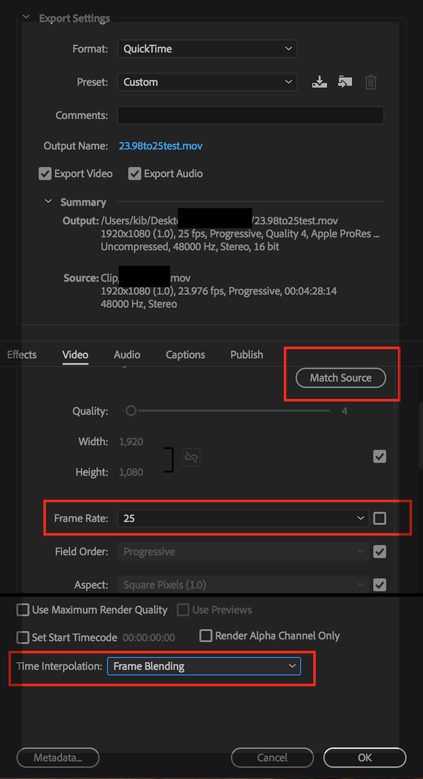
Task: Click the Import Preset icon
Action: [x=345, y=82]
